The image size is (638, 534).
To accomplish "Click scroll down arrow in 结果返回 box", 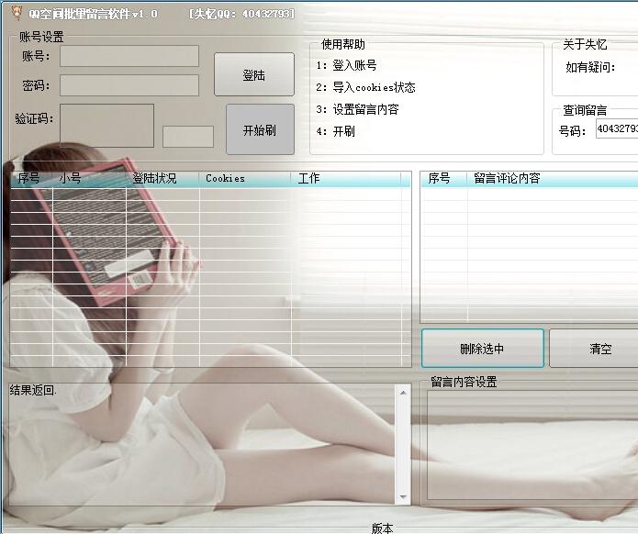I will [x=403, y=496].
